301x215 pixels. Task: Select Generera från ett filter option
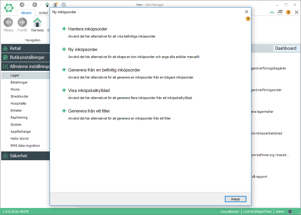(89, 111)
